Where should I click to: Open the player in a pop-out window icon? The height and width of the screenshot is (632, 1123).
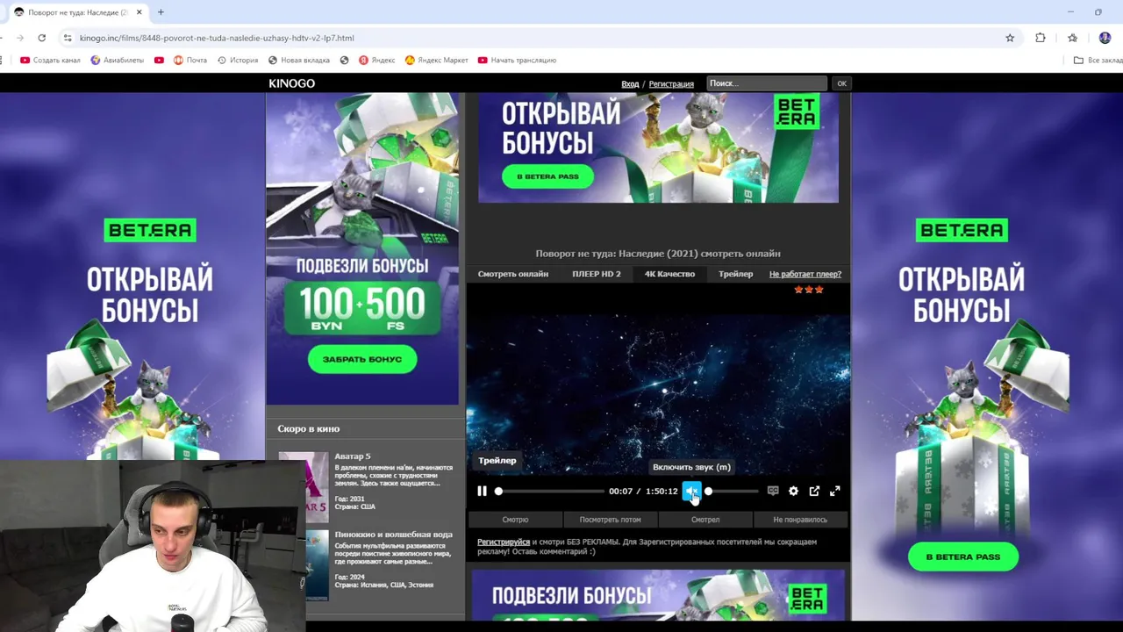pyautogui.click(x=814, y=491)
